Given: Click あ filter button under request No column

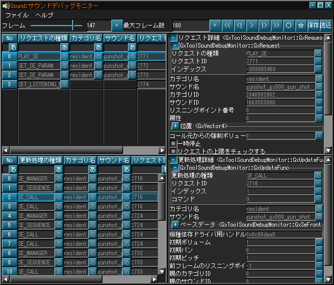Looking at the screenshot, I should (13, 47).
